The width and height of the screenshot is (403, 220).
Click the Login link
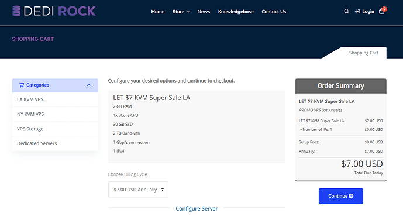tap(365, 12)
